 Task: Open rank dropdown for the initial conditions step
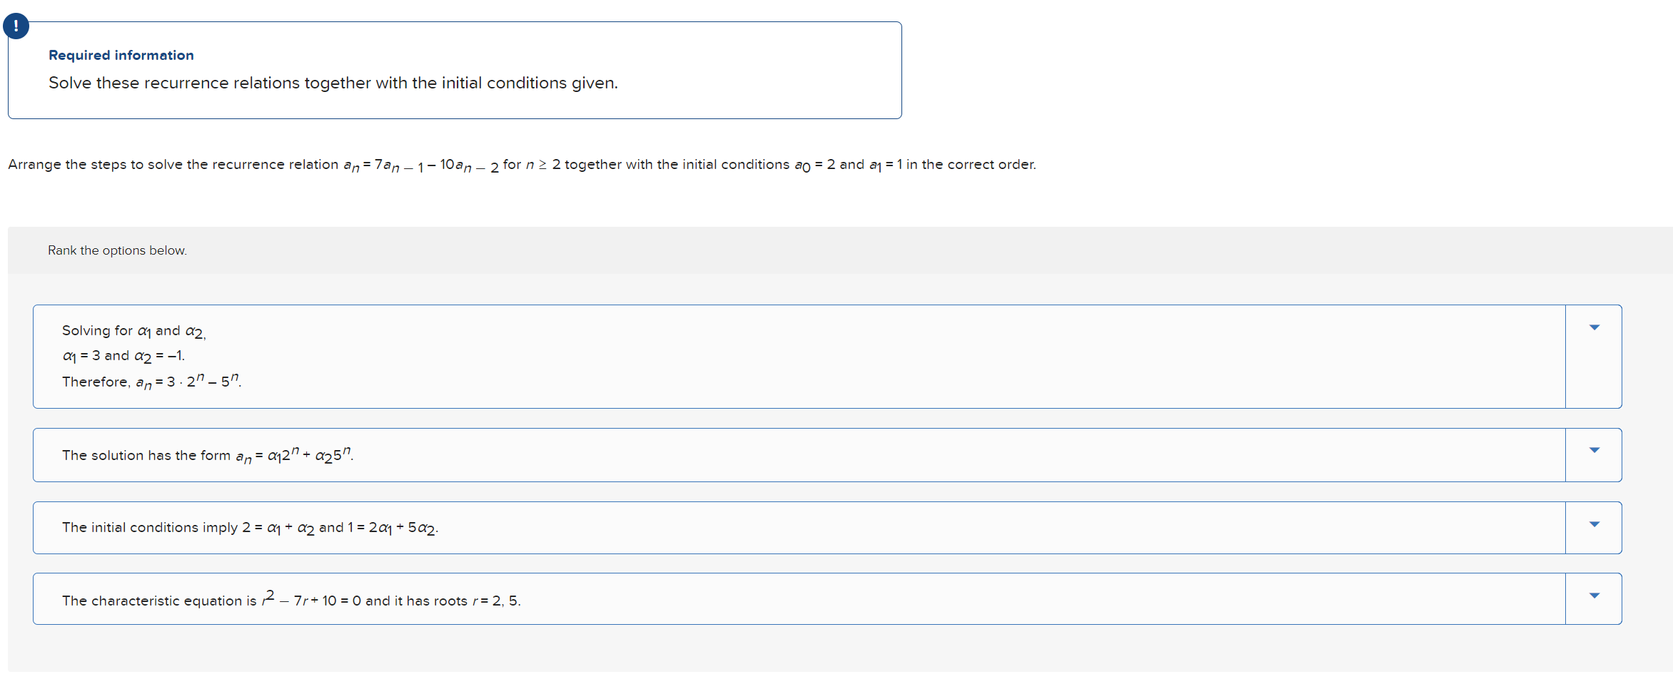pyautogui.click(x=1593, y=523)
